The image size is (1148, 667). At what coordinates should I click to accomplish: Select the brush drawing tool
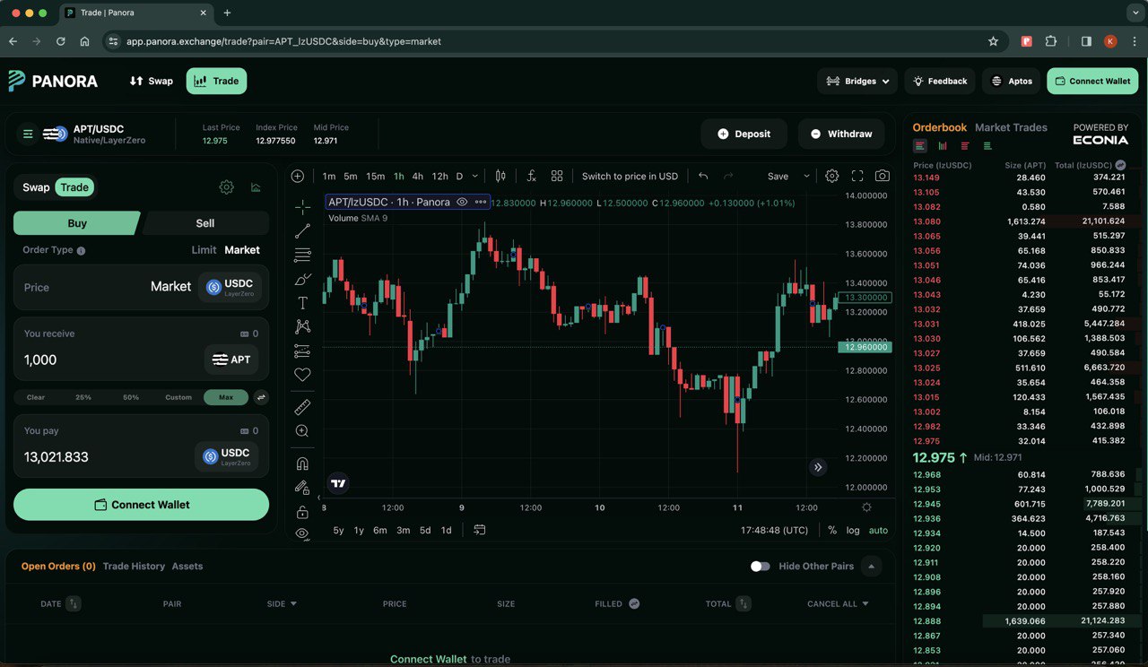[302, 279]
